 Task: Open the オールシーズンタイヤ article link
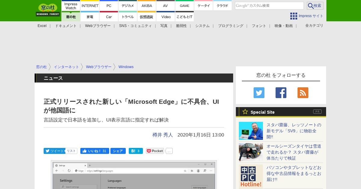(294, 152)
